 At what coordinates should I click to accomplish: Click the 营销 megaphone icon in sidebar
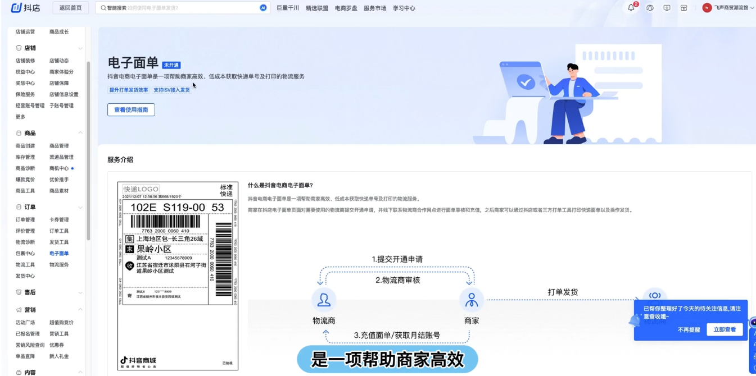[19, 310]
